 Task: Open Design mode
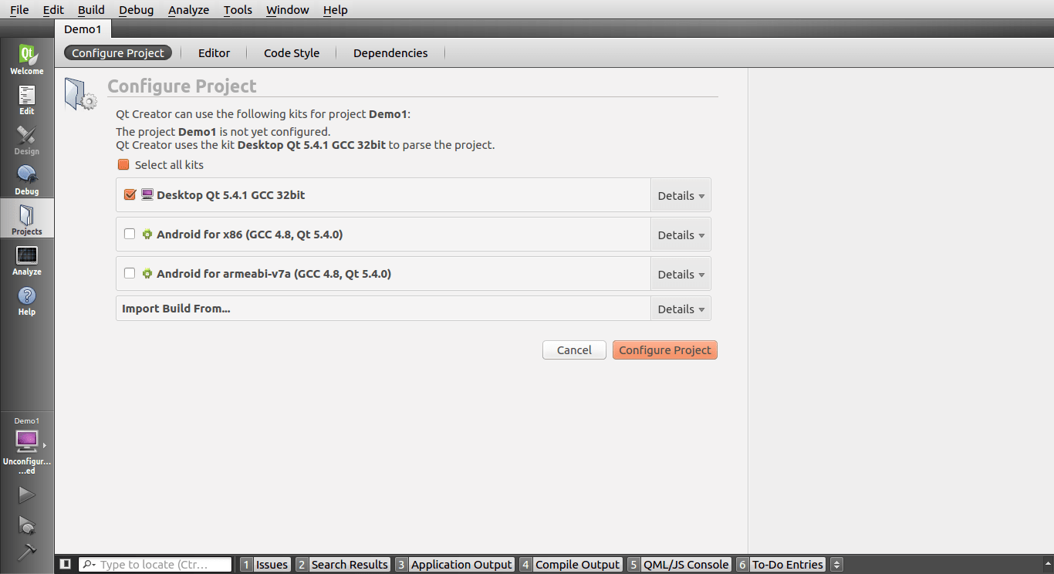(27, 140)
